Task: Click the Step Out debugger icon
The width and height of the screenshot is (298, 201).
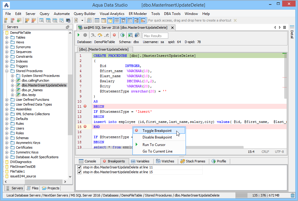Action: 106,35
